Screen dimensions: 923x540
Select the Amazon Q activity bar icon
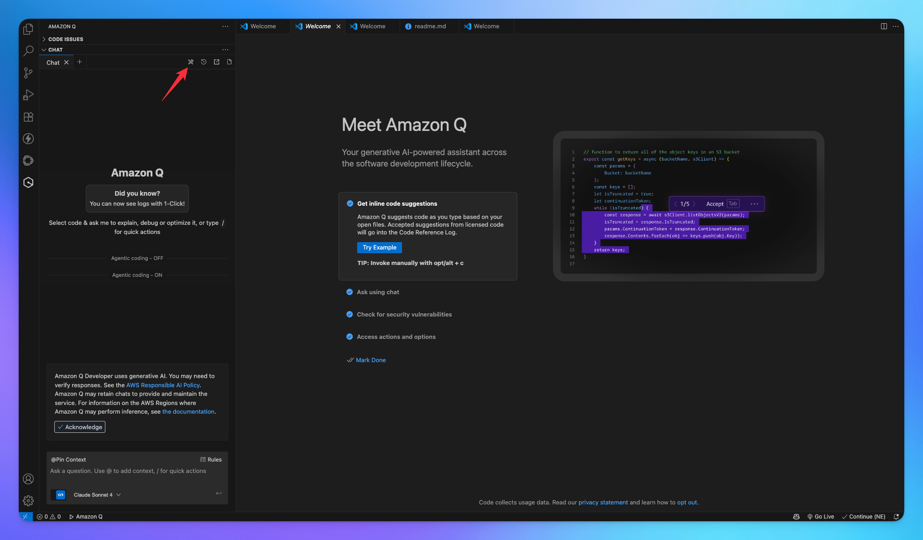(x=28, y=182)
